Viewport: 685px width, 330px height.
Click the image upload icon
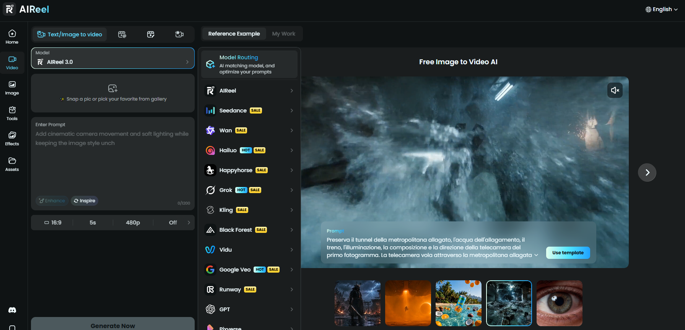coord(113,88)
